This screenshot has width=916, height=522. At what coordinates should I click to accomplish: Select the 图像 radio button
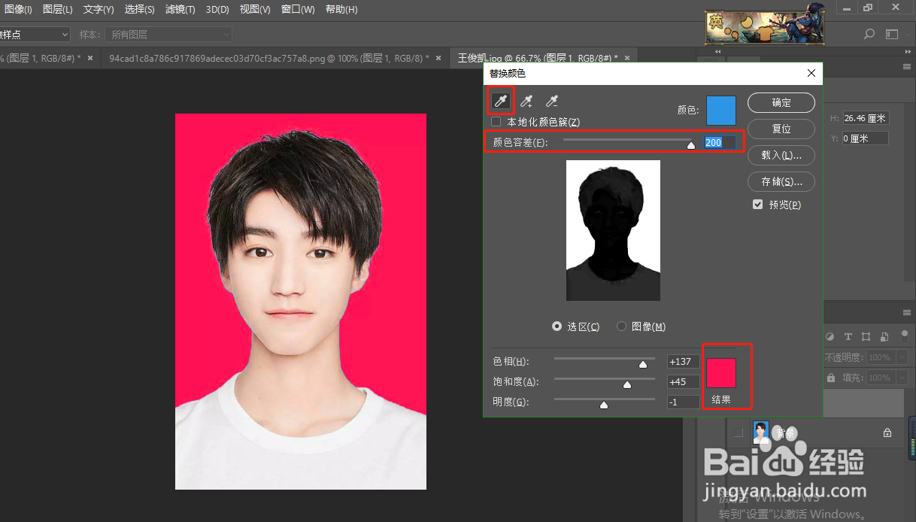(622, 326)
